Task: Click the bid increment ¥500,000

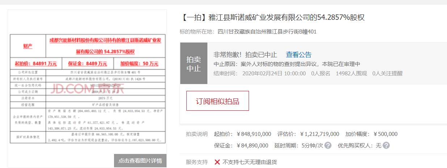Action: click(385, 134)
